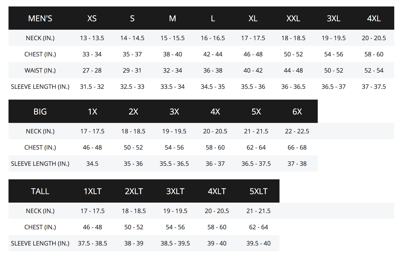Click the WAIST (IN.) row label
The height and width of the screenshot is (260, 400).
40,70
